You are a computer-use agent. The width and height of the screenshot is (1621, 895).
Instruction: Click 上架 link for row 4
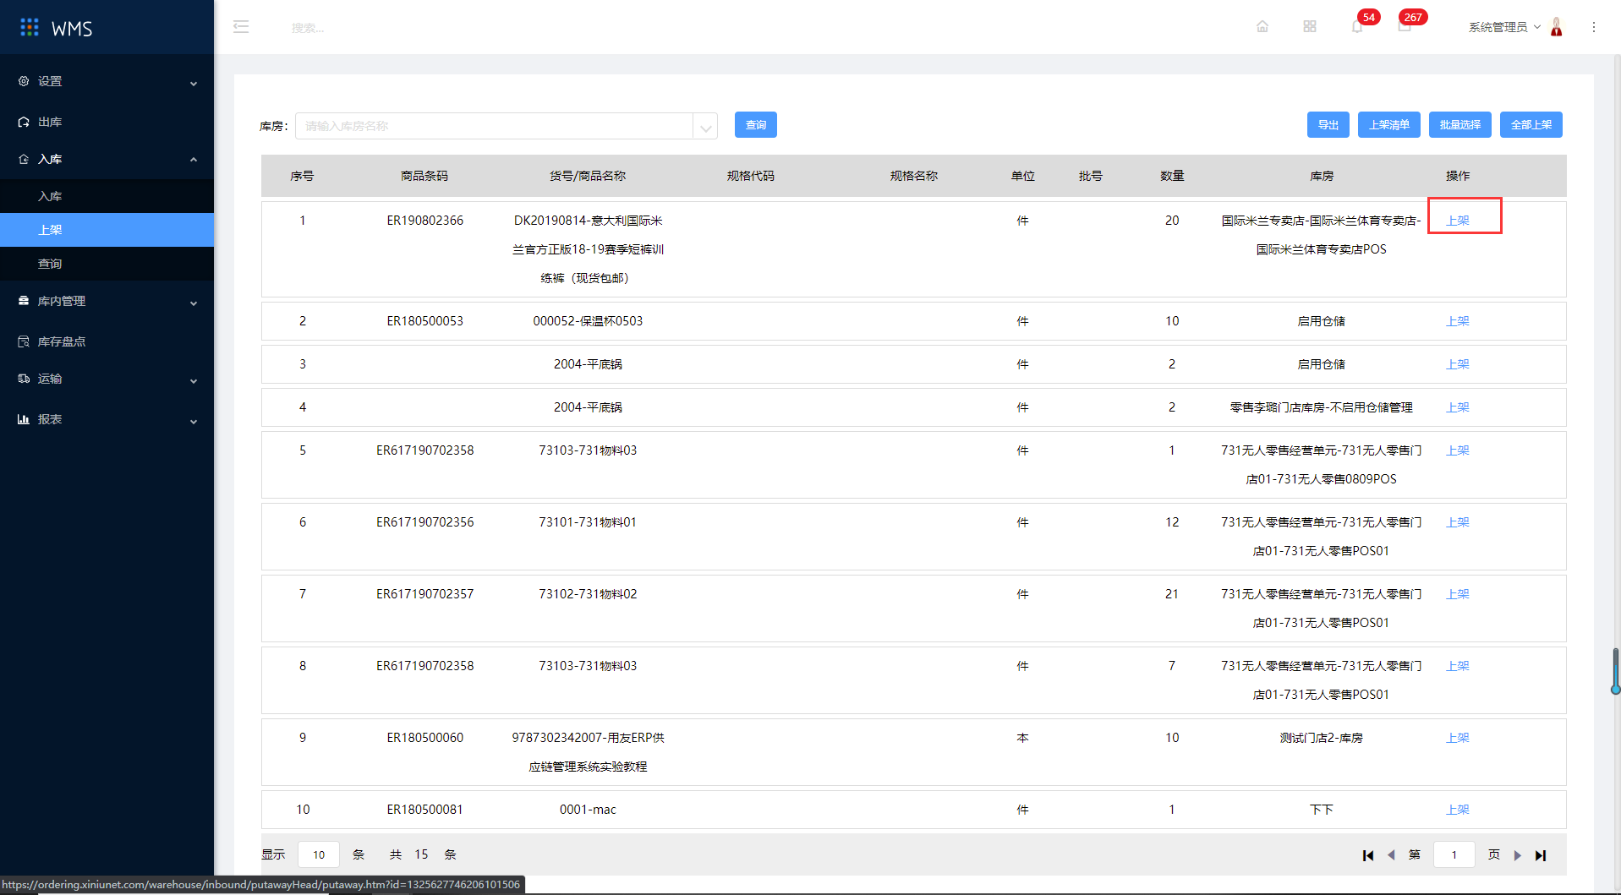coord(1458,407)
